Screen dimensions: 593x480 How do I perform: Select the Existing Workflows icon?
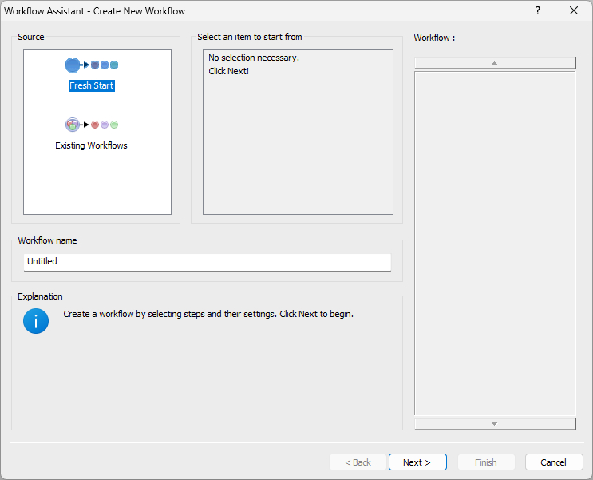[x=91, y=125]
